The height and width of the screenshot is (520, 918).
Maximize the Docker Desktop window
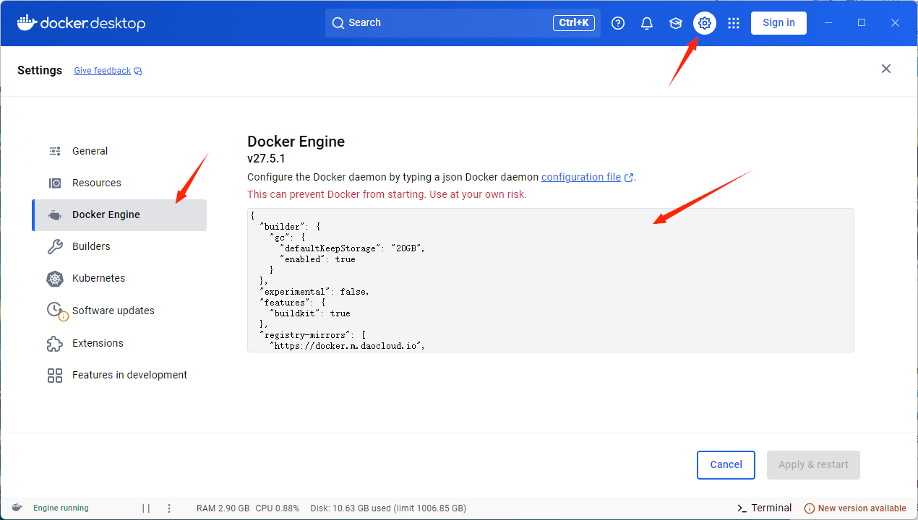point(862,23)
